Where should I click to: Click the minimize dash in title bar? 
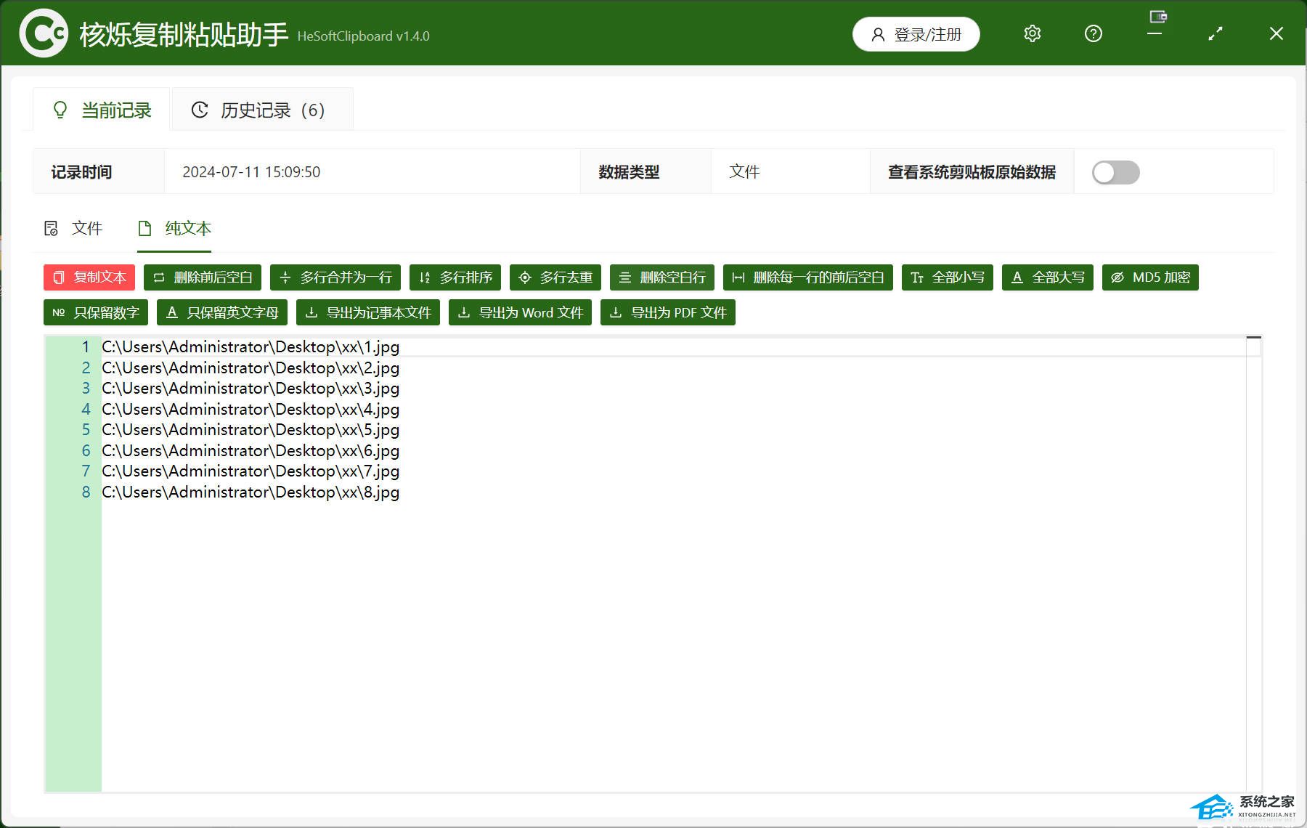coord(1155,34)
